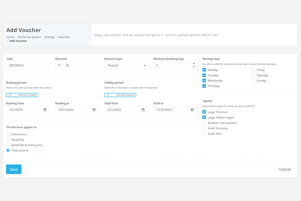
Task: Expand the Discount type dropdown
Action: (x=125, y=65)
